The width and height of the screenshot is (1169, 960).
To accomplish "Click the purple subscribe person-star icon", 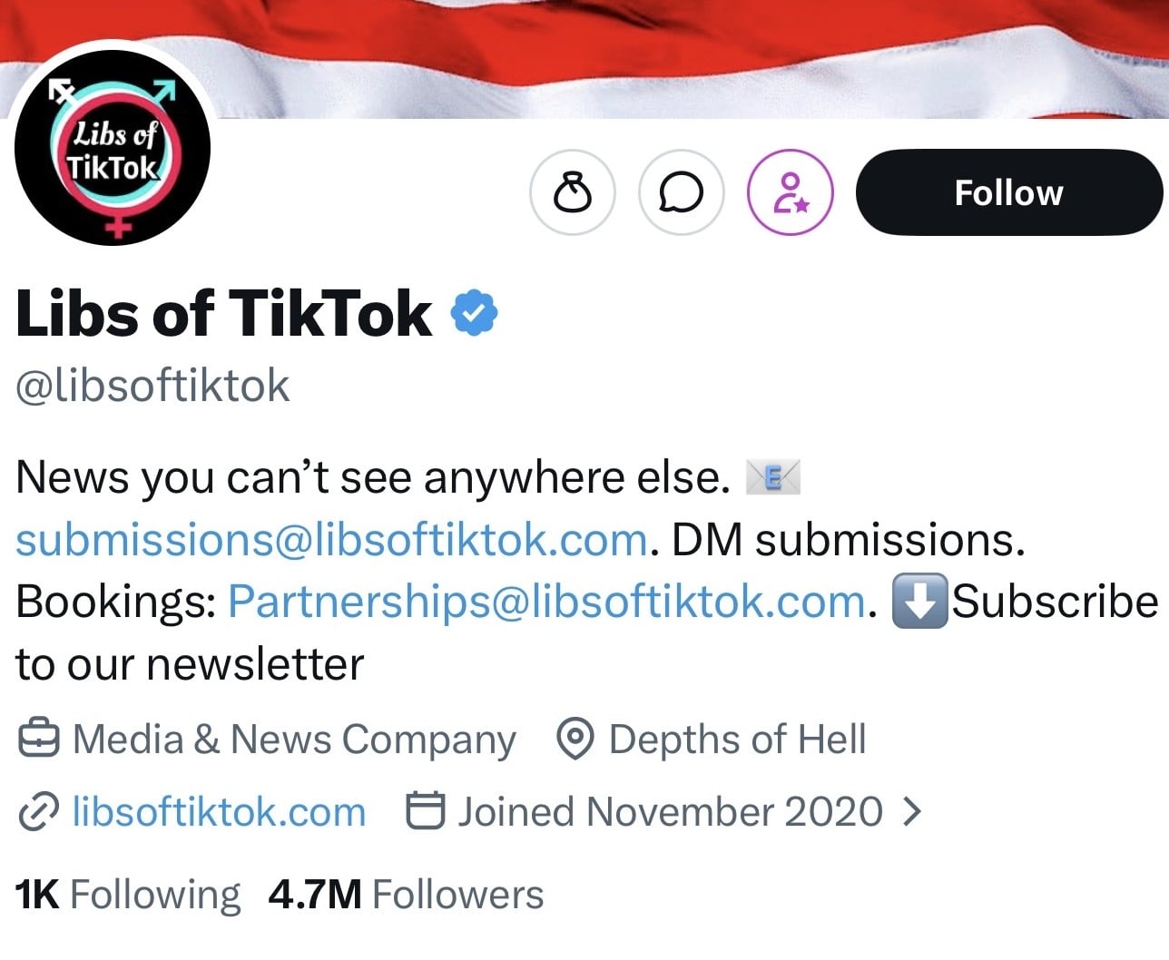I will [x=791, y=192].
